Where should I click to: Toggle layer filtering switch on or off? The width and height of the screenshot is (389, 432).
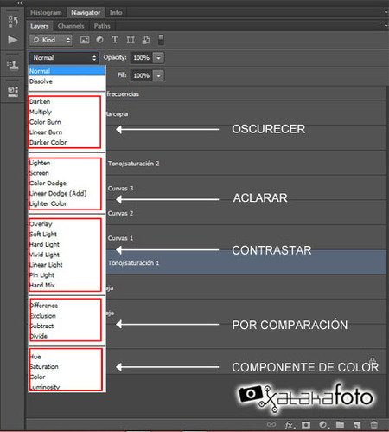(161, 40)
